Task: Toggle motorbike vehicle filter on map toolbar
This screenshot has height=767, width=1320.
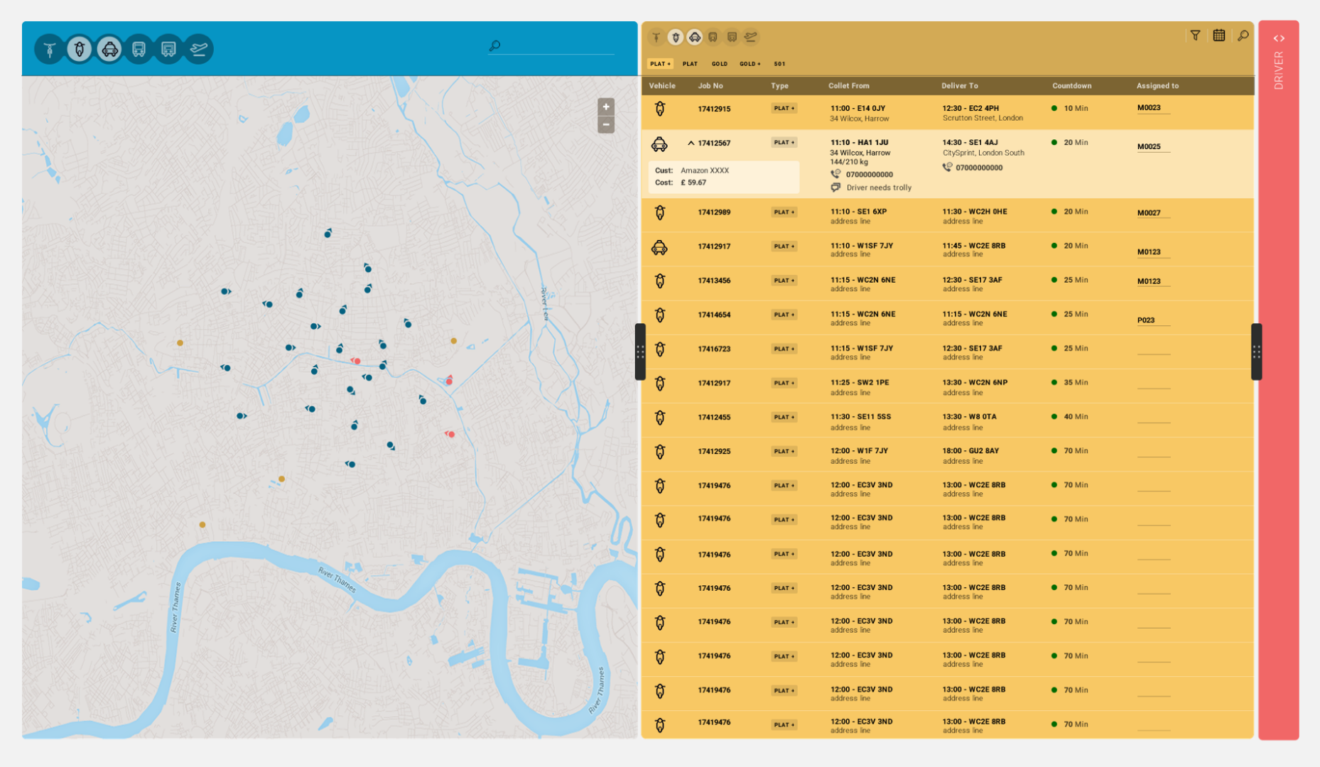Action: click(80, 49)
